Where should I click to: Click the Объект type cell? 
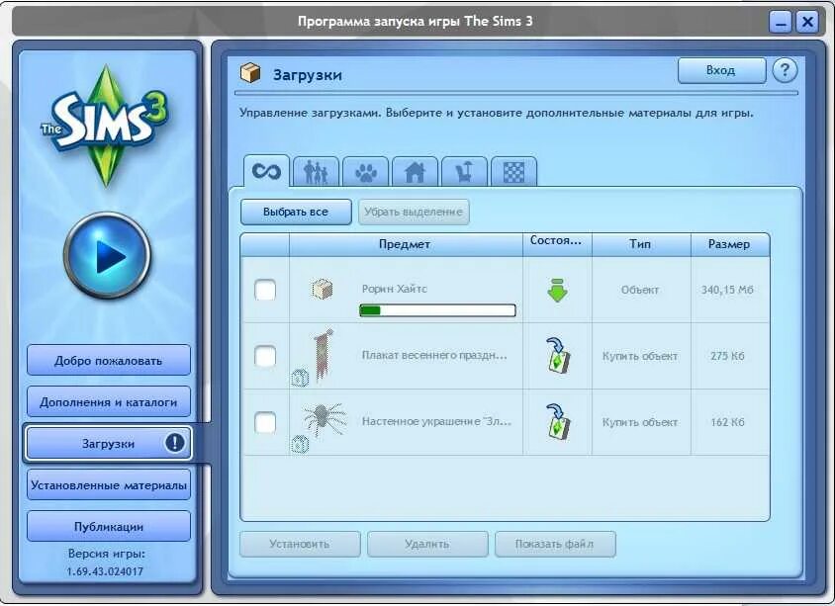640,290
